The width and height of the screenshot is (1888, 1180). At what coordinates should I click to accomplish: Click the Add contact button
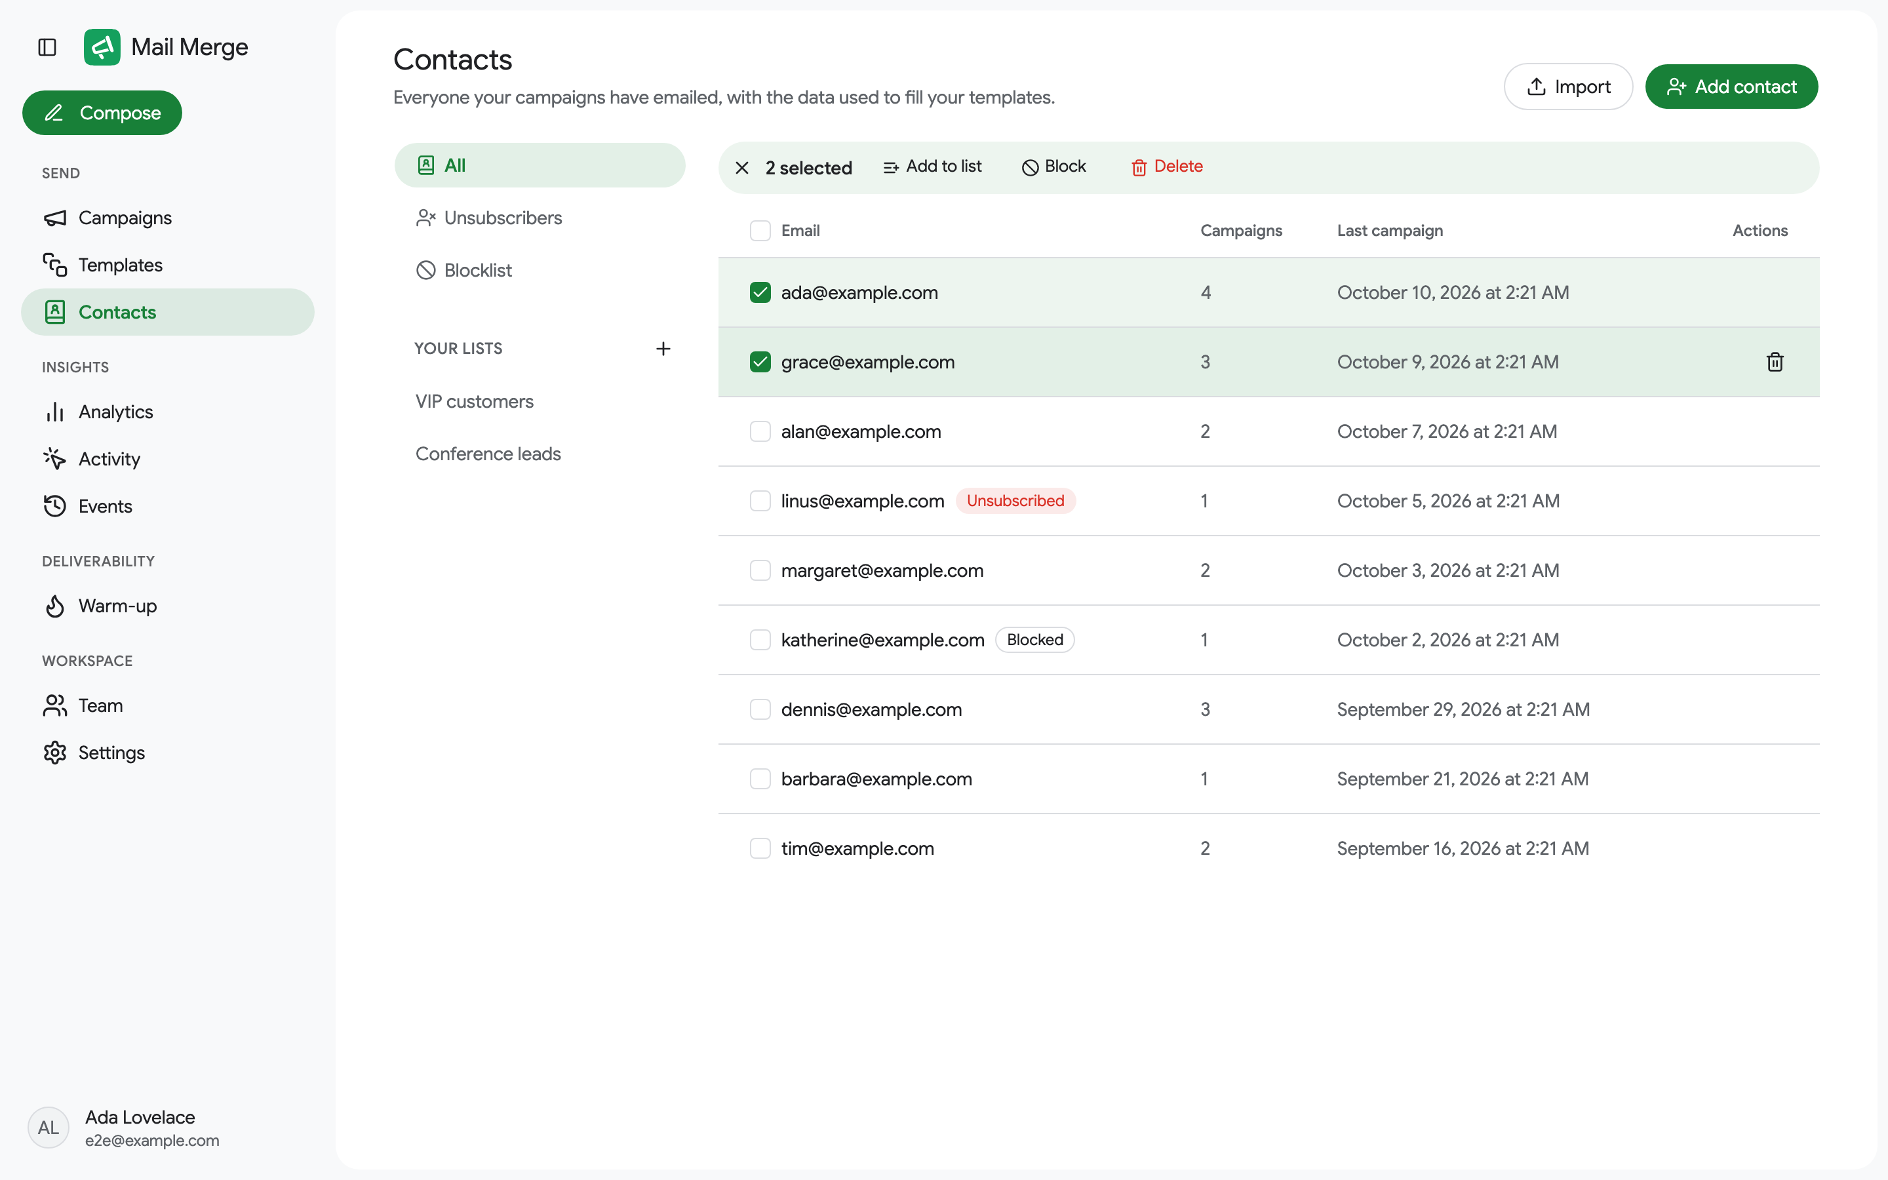coord(1731,87)
